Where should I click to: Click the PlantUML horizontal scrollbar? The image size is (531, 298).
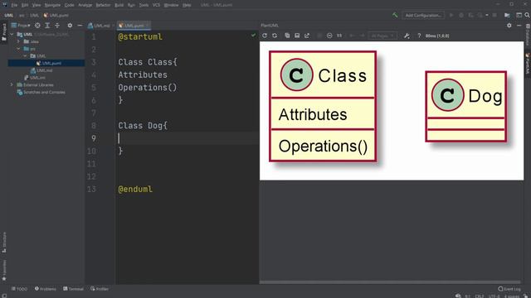(390, 282)
